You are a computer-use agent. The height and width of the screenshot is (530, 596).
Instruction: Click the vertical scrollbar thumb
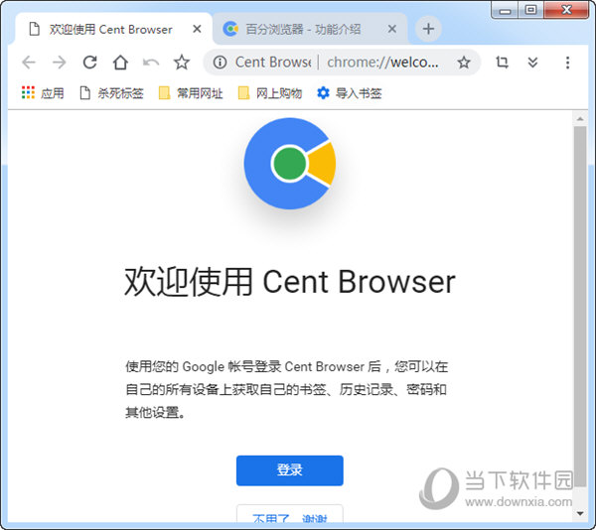[580, 306]
